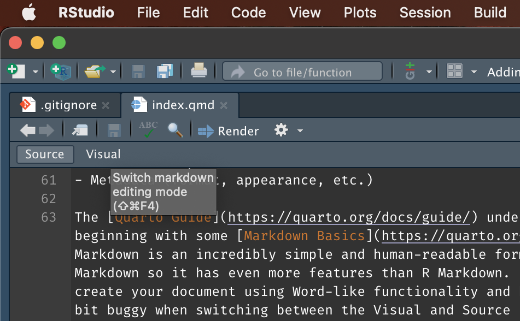Create a new R project

pyautogui.click(x=60, y=71)
